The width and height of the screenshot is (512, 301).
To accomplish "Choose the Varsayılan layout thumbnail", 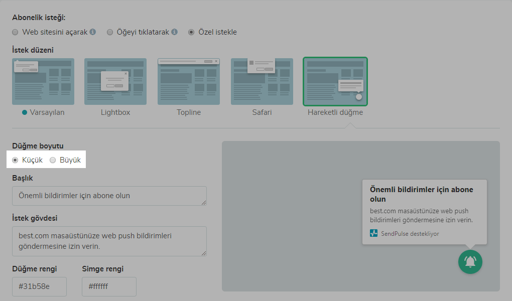I will tap(43, 82).
